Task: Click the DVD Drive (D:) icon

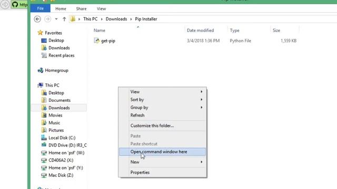Action: (x=44, y=145)
